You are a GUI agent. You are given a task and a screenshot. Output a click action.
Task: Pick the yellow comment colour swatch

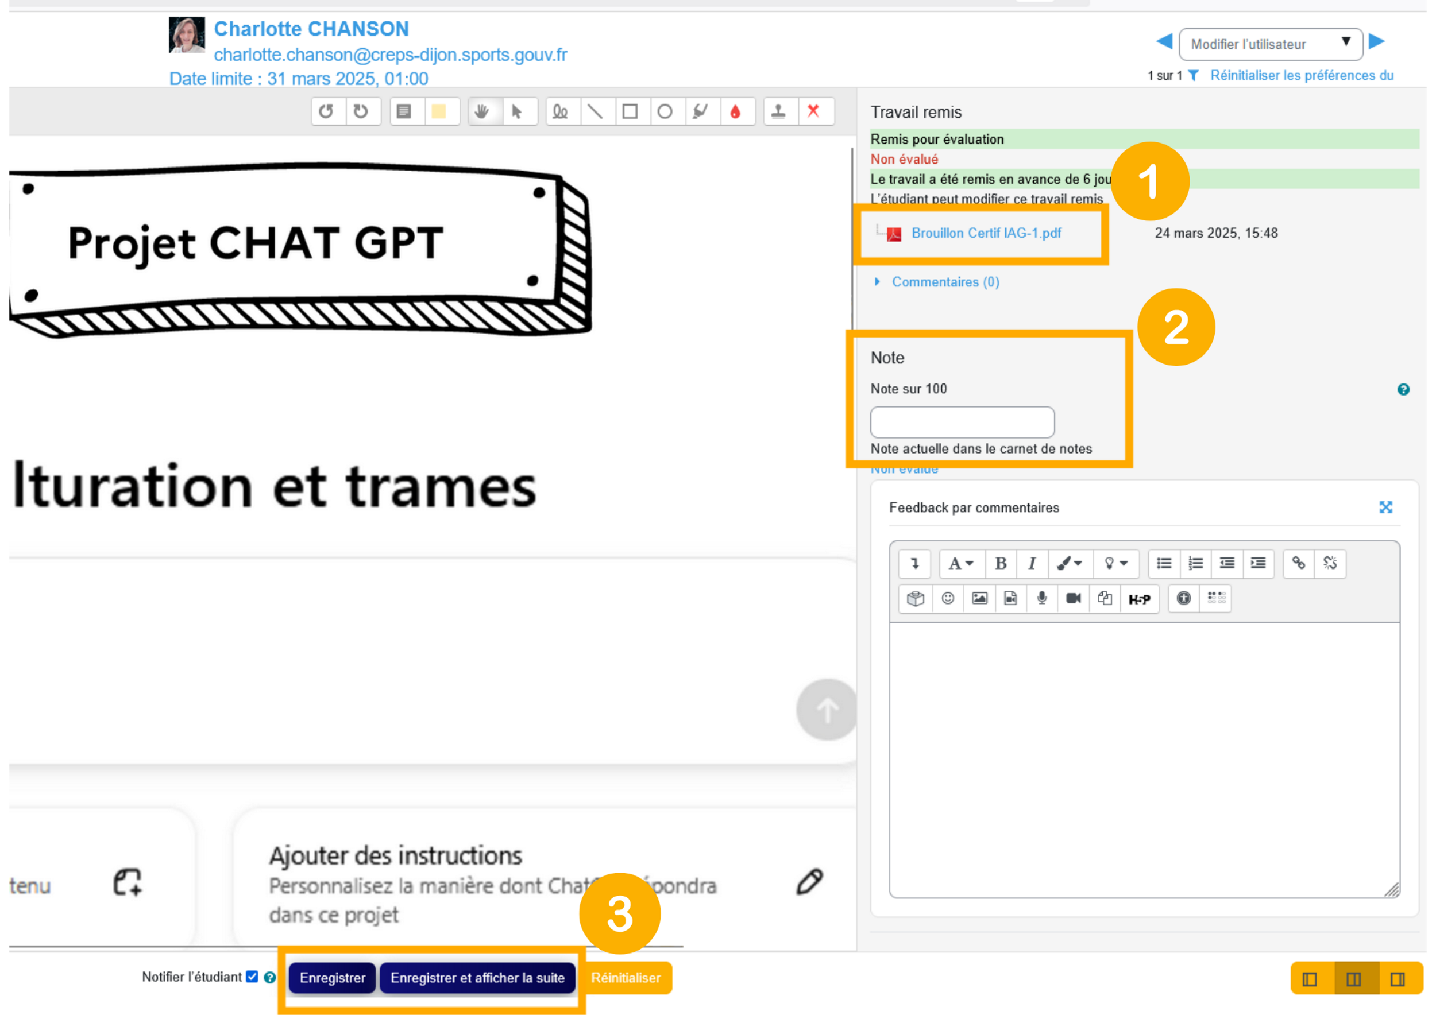439,112
